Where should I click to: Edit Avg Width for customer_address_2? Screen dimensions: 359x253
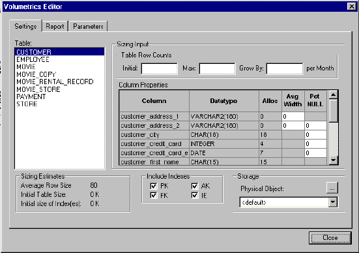[x=293, y=126]
